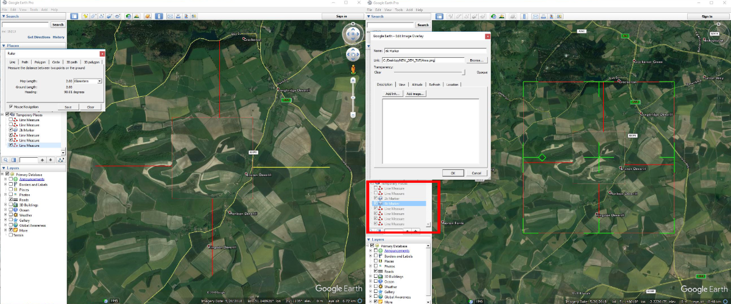Toggle the Mouse Navigation checkbox in Ruler
Viewport: 731px width, 304px height.
11,107
